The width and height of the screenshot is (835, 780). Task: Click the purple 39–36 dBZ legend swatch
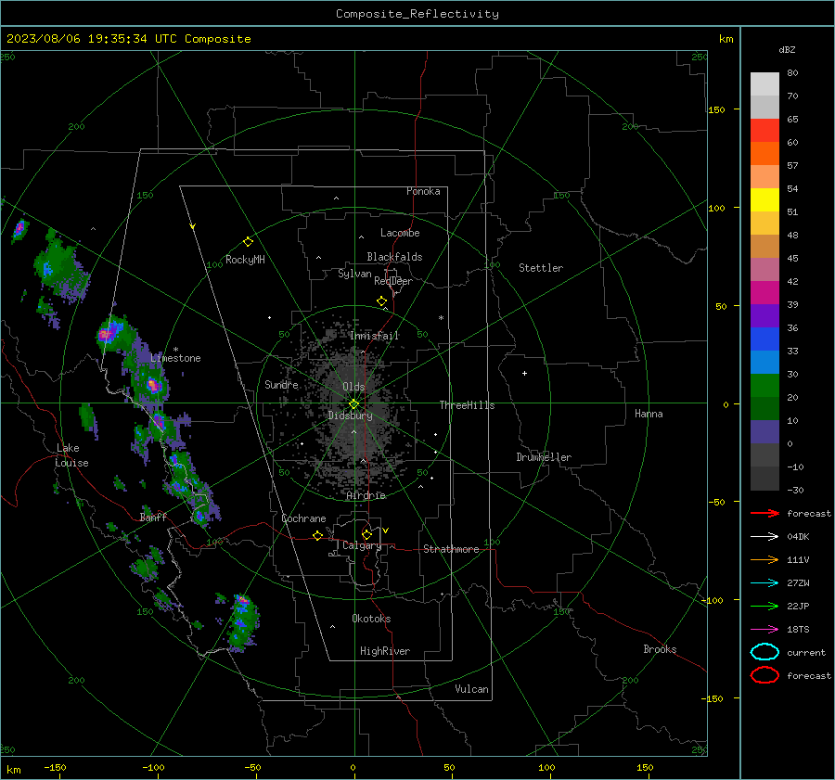click(x=764, y=316)
